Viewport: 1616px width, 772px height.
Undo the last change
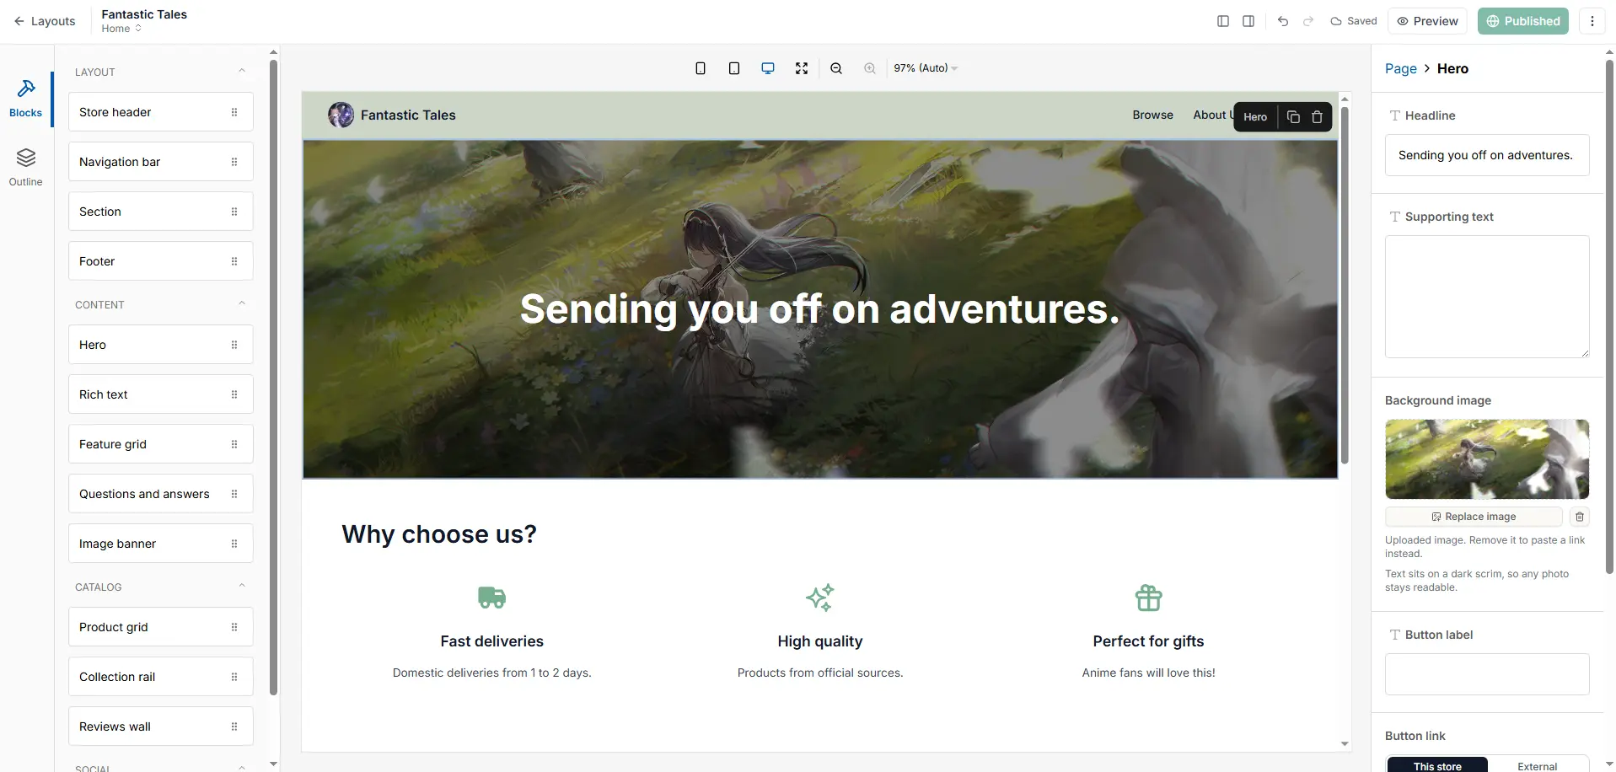coord(1283,21)
